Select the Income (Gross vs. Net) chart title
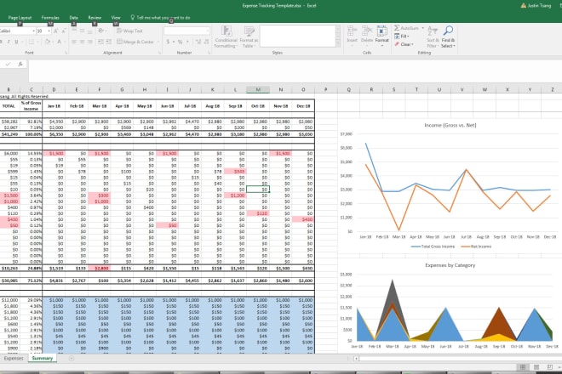This screenshot has height=374, width=562. (x=450, y=125)
